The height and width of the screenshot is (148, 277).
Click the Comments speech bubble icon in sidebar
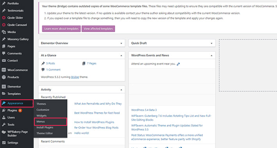(4, 53)
